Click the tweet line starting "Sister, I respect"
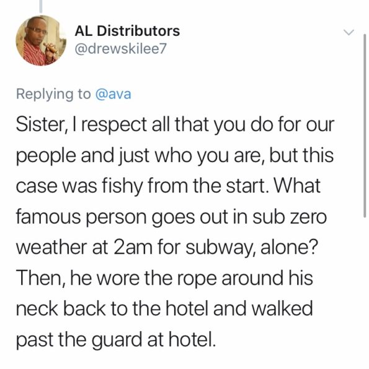 (x=175, y=124)
